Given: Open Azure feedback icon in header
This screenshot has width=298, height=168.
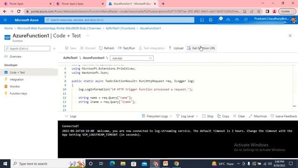Looking at the screenshot, I should pos(246,20).
